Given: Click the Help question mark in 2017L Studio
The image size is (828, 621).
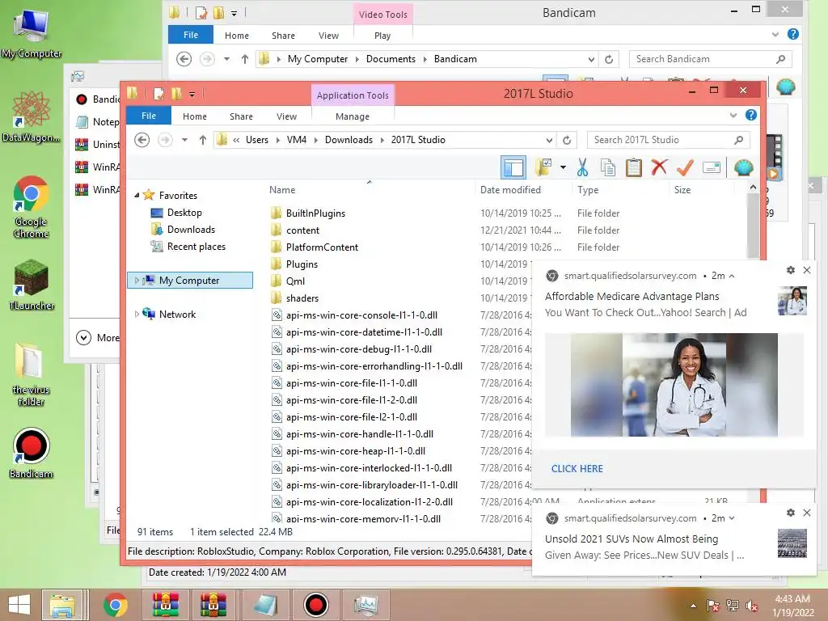Looking at the screenshot, I should (750, 115).
